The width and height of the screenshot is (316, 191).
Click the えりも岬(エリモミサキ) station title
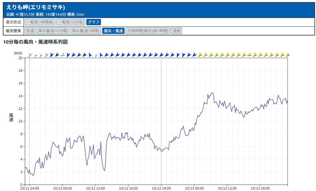tap(36, 8)
